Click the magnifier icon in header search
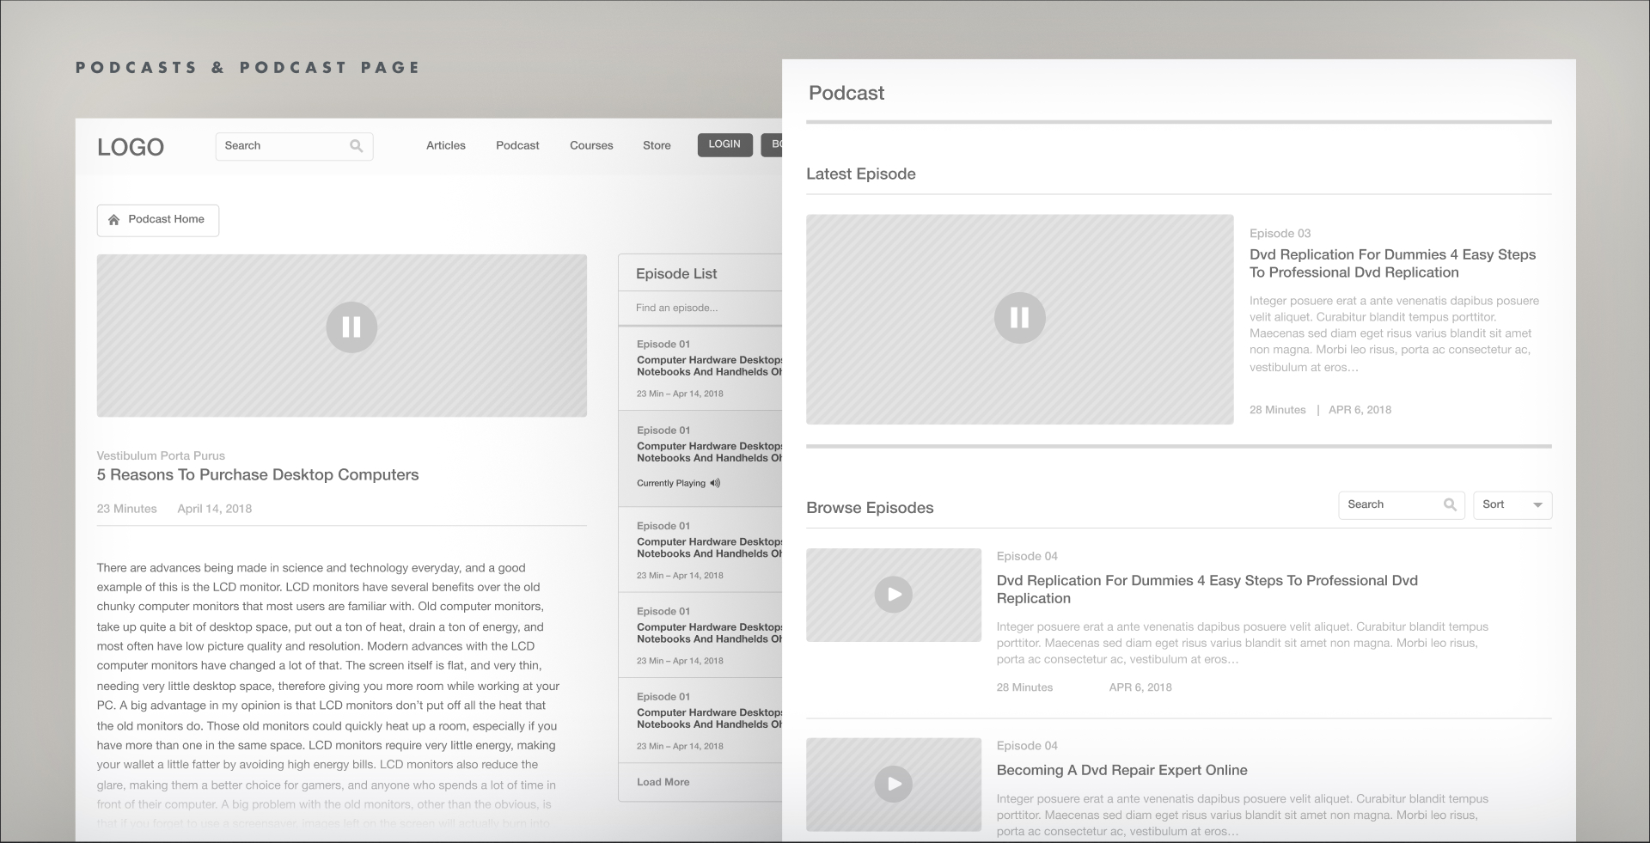The height and width of the screenshot is (843, 1650). [x=356, y=146]
